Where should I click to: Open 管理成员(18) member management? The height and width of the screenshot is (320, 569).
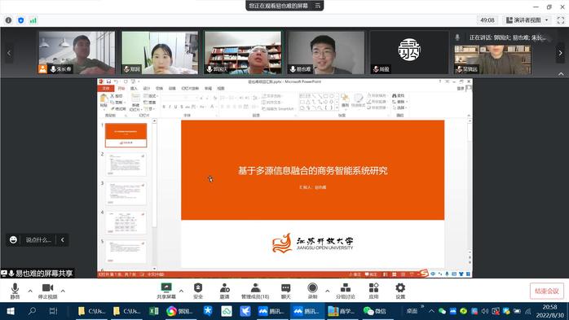255,291
